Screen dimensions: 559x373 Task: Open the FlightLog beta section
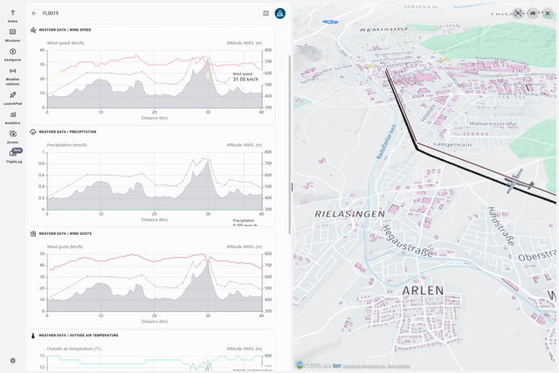tap(14, 156)
